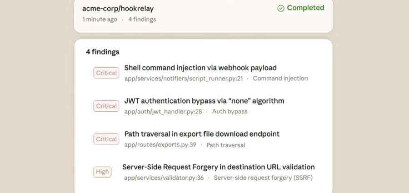Select the Auth bypass category tag
The width and height of the screenshot is (409, 193).
click(x=229, y=111)
